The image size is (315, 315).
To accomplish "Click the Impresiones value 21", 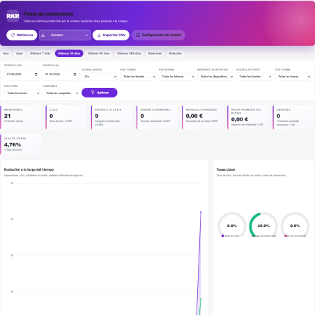I will pyautogui.click(x=8, y=116).
